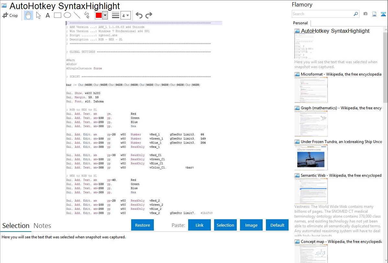Click the icon beside Concept map title
Screen dimensions: 388x263
297,242
